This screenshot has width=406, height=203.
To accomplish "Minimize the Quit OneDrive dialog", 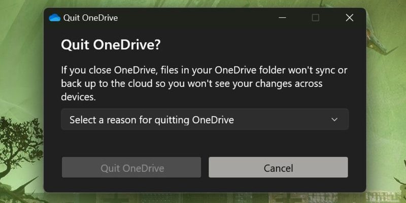I will [282, 18].
